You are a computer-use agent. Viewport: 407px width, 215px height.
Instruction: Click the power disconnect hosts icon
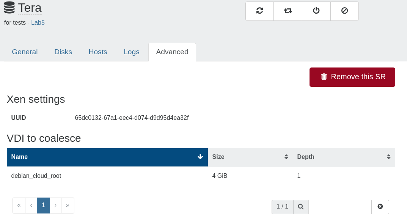316,11
